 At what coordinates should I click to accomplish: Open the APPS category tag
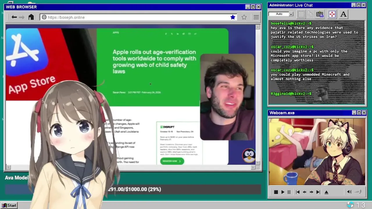point(116,33)
